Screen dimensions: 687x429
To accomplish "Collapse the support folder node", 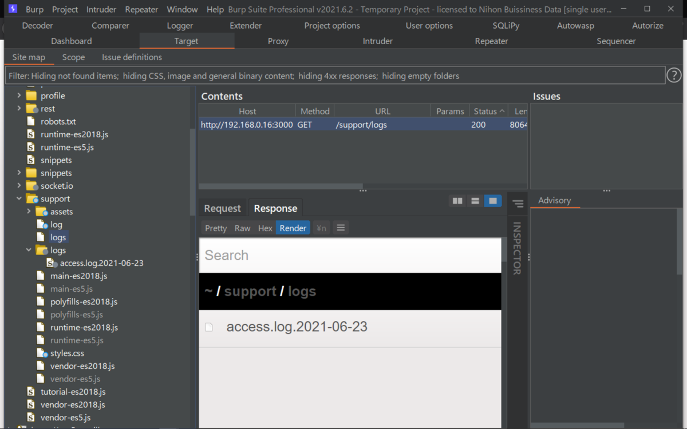I will [19, 198].
